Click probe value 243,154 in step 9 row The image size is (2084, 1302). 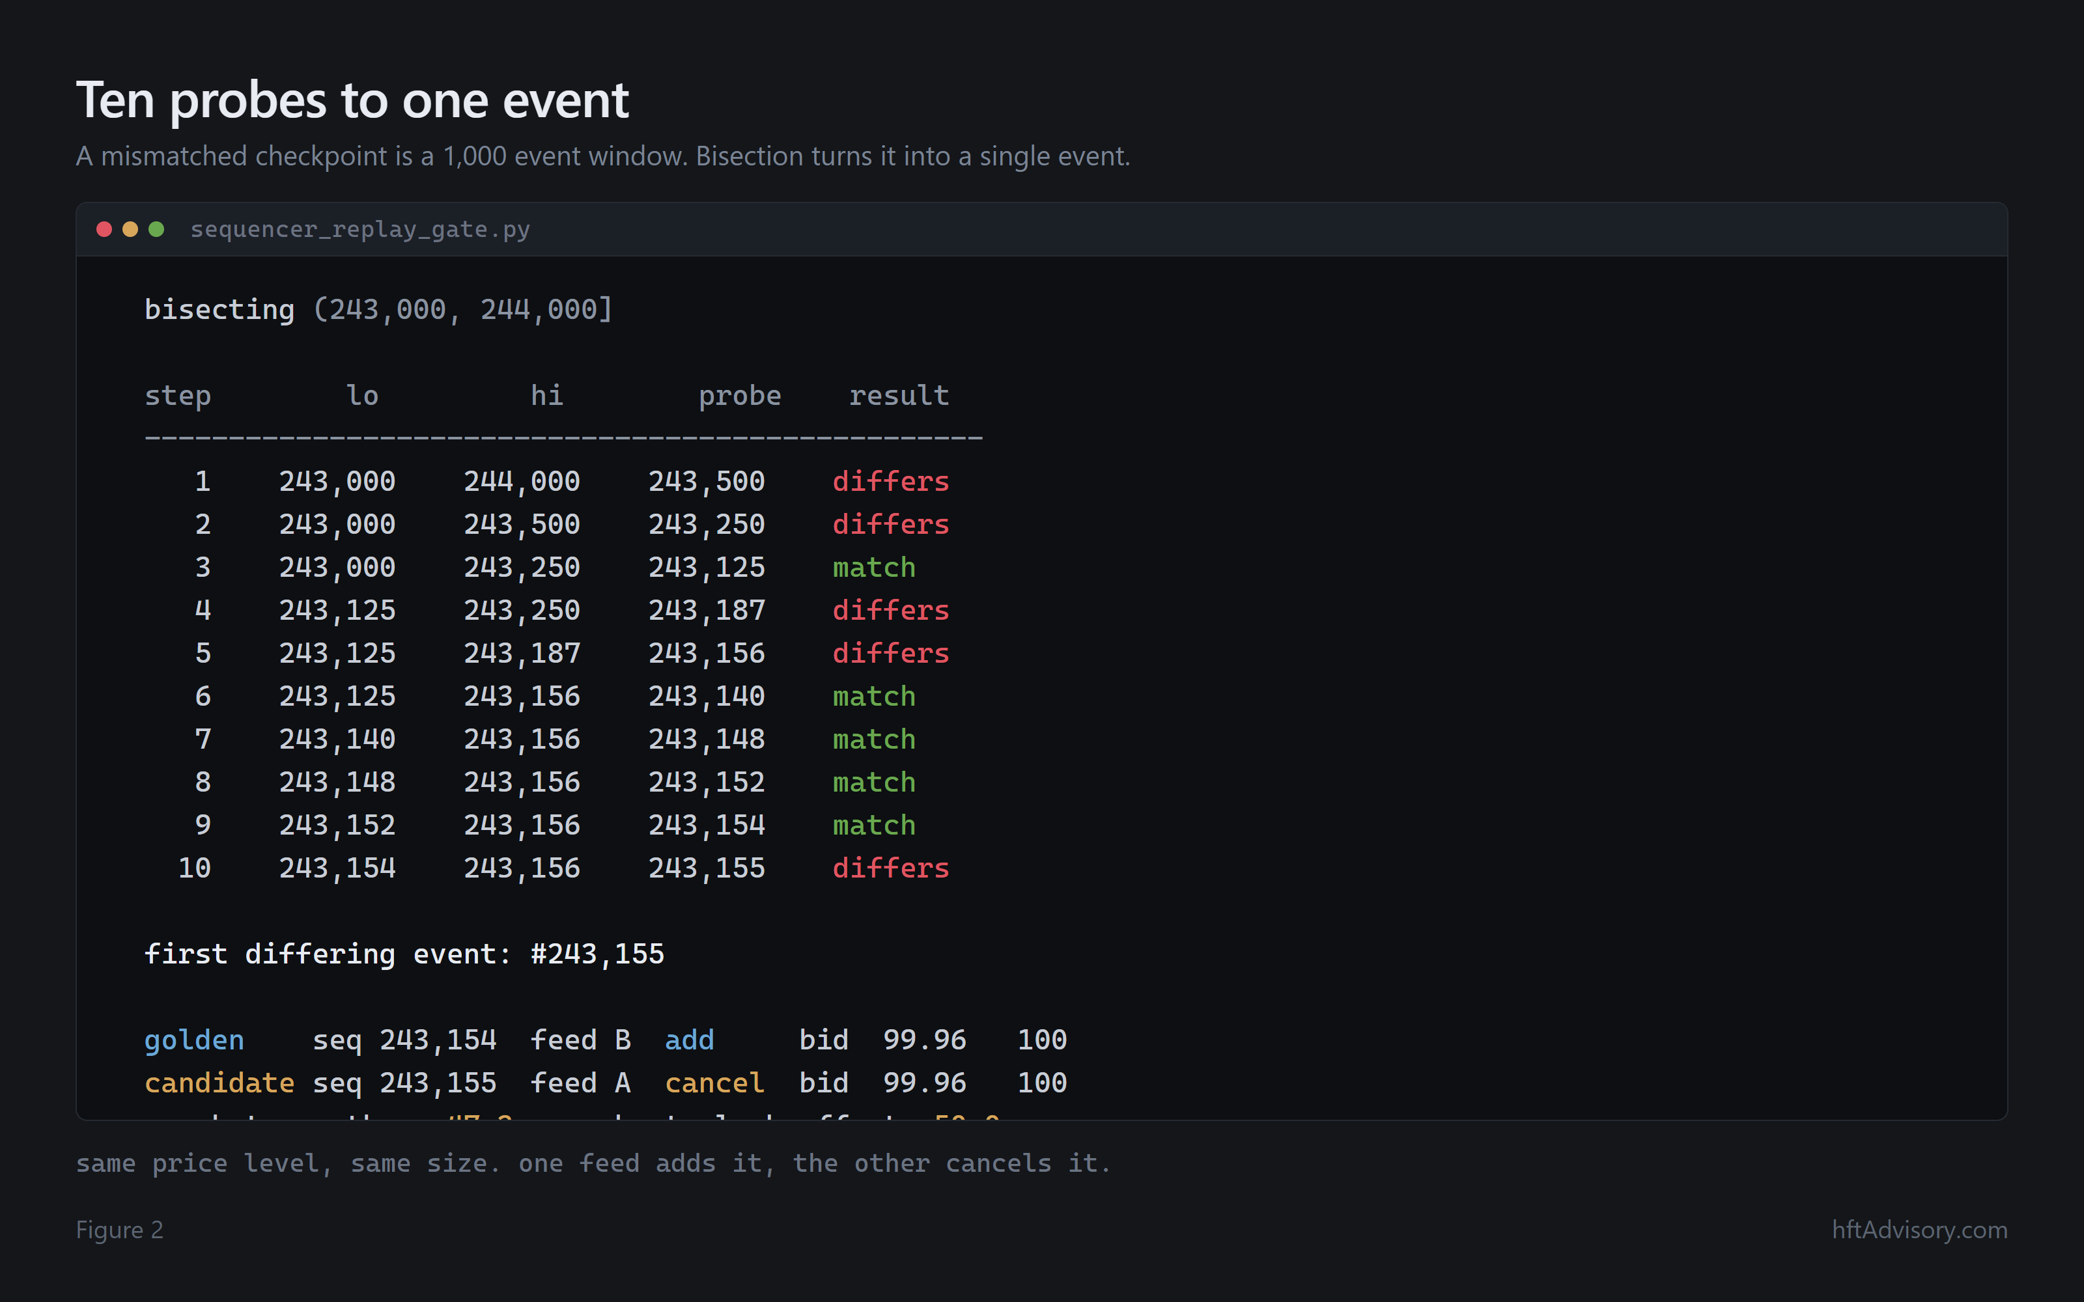[706, 826]
